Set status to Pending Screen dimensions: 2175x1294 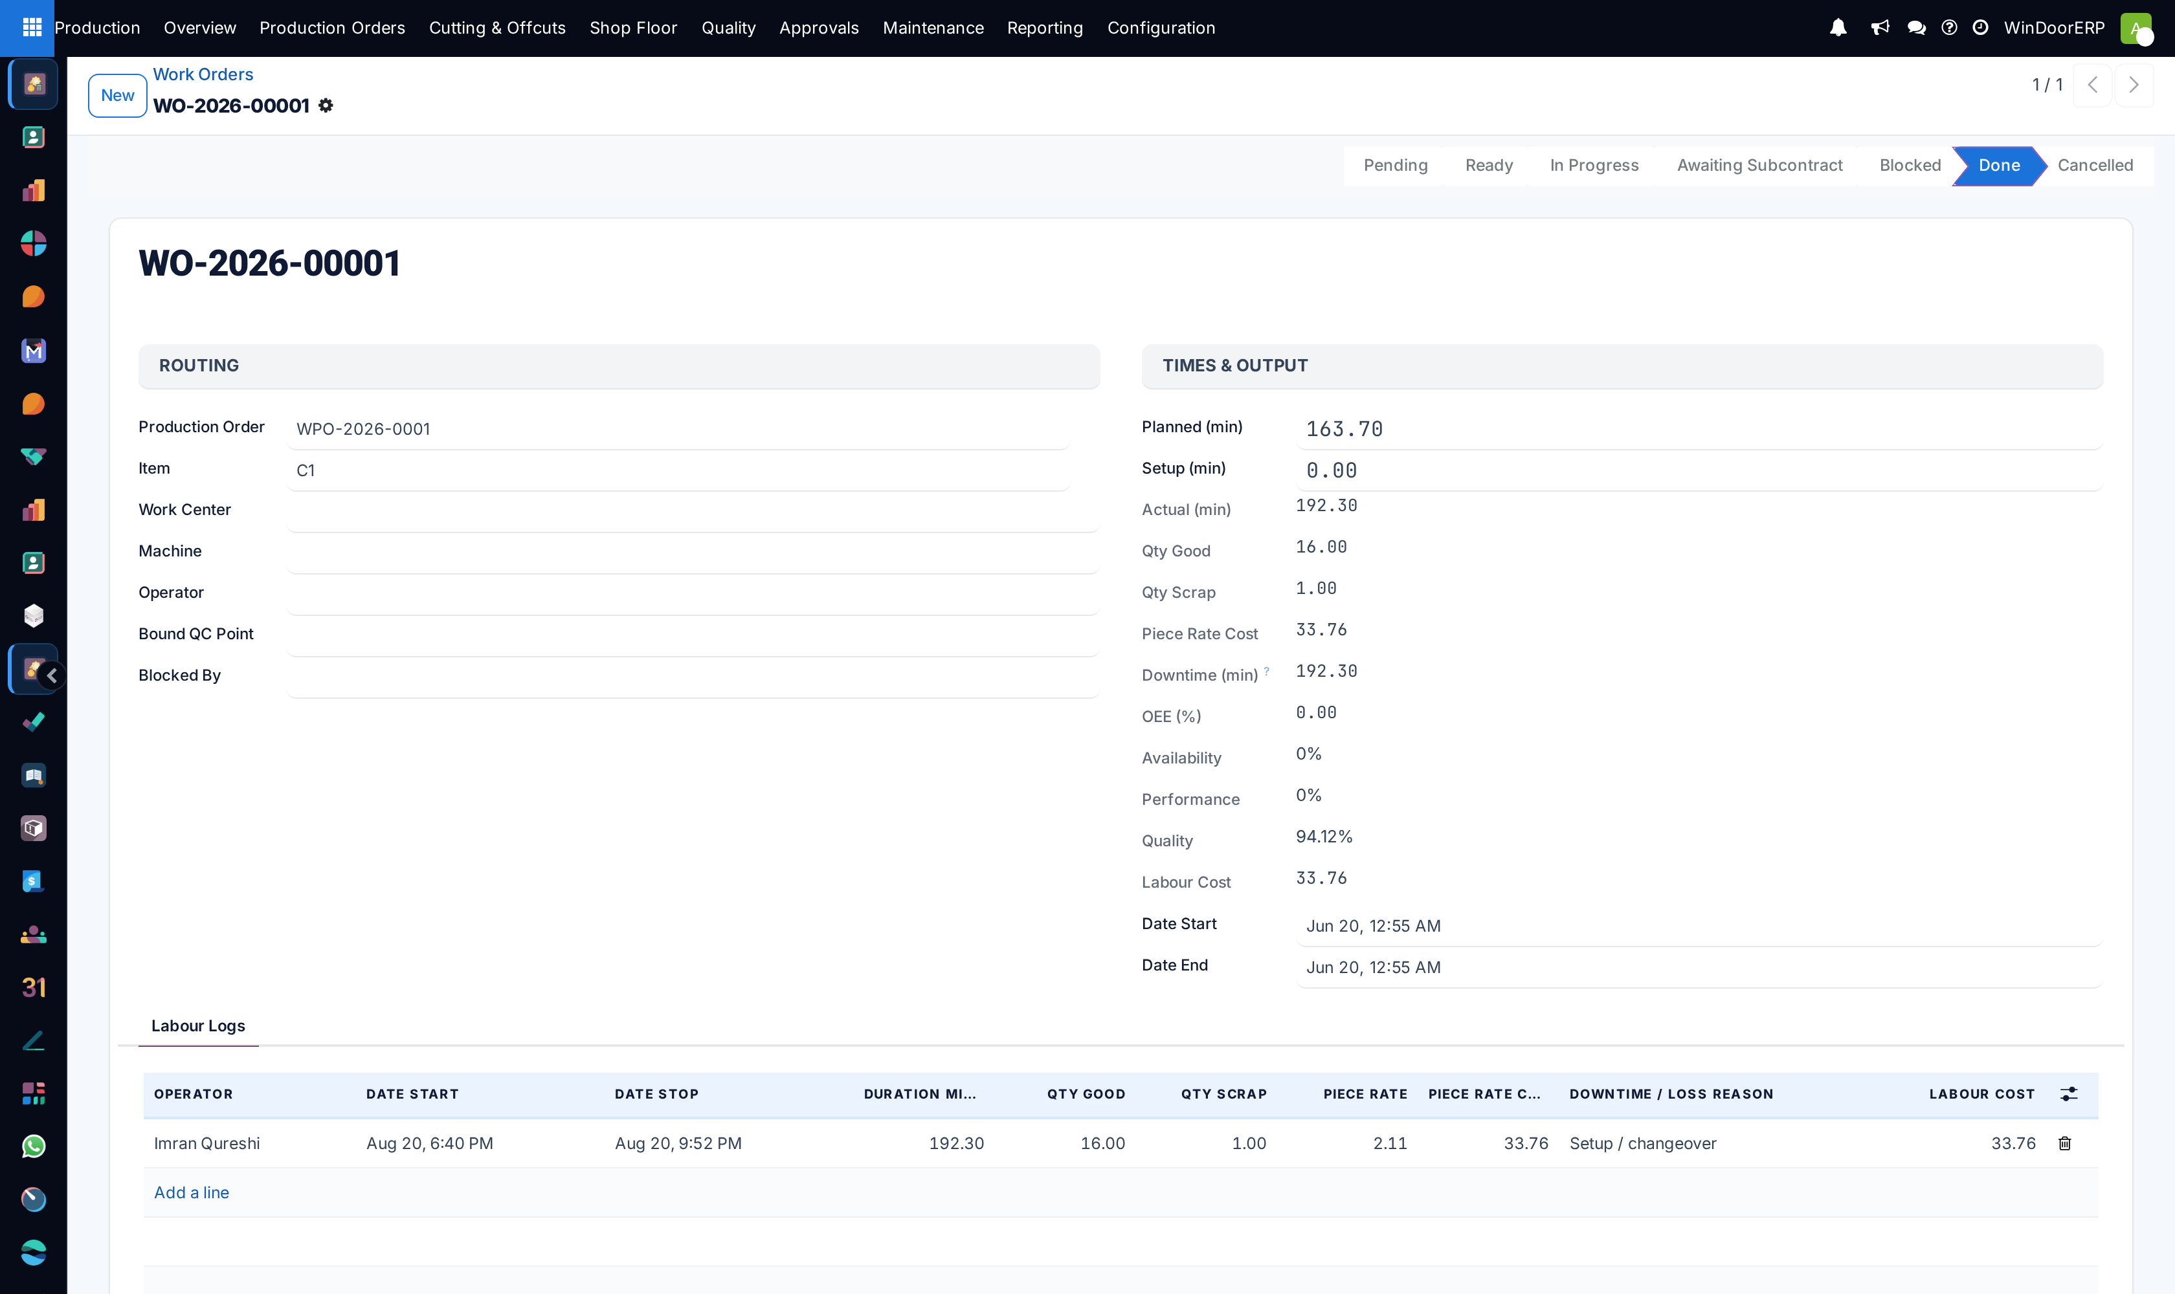click(1395, 166)
